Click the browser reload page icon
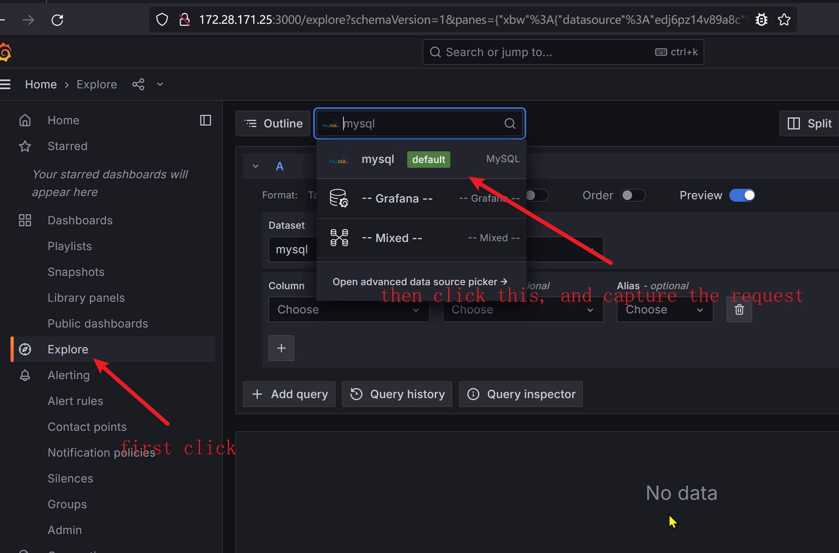The image size is (839, 553). 57,20
